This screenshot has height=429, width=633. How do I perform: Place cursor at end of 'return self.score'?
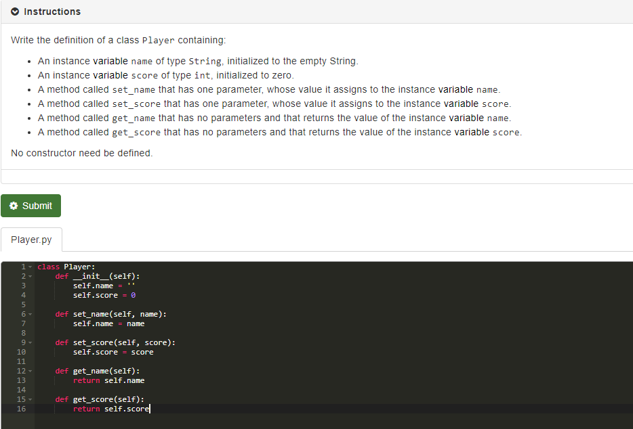point(149,409)
